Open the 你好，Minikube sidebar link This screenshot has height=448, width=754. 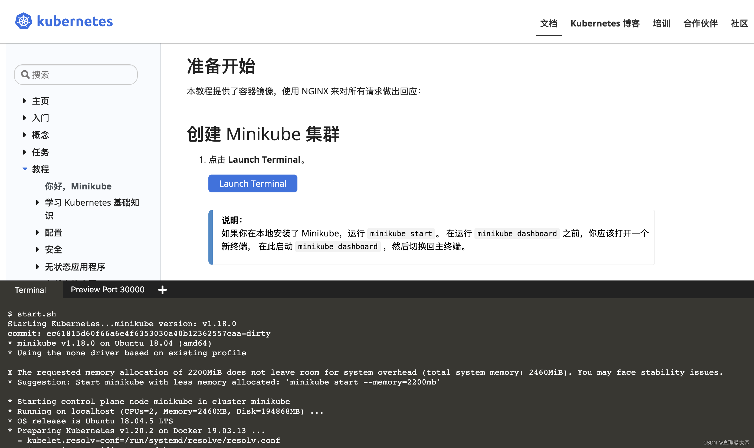pos(78,186)
